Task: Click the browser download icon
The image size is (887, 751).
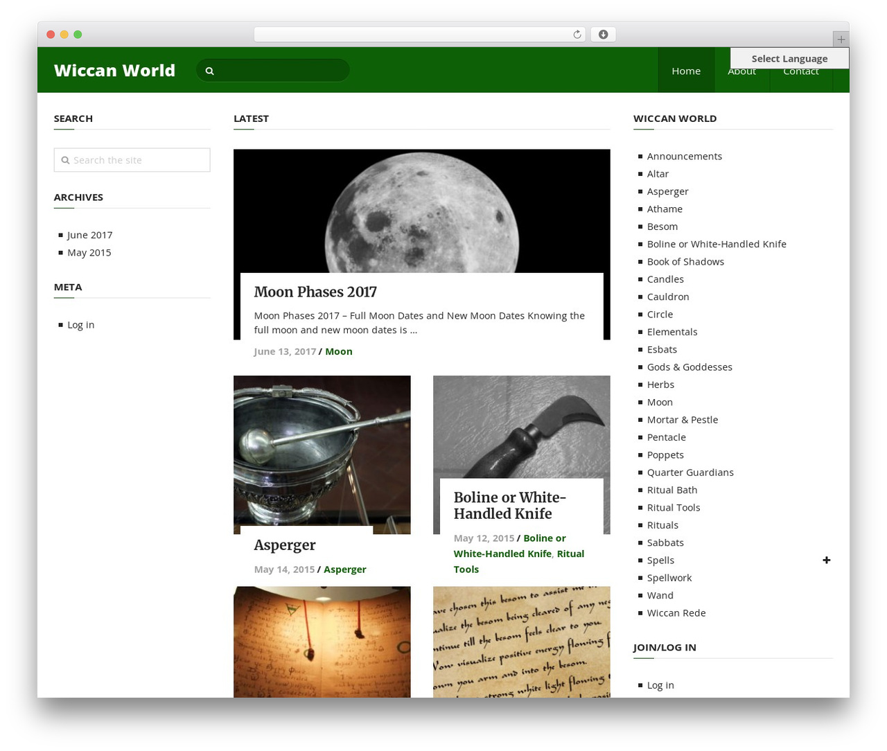Action: point(603,35)
